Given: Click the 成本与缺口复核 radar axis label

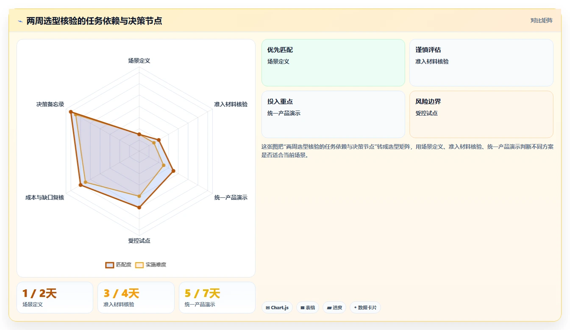Looking at the screenshot, I should (x=44, y=197).
